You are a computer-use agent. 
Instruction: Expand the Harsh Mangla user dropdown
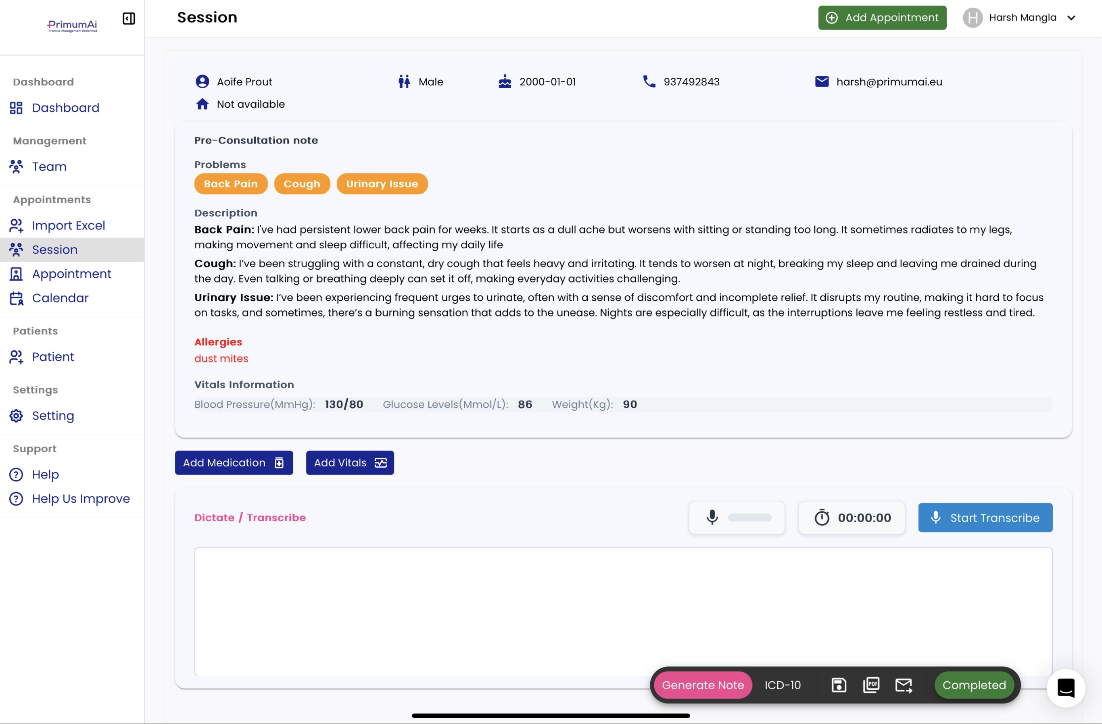pyautogui.click(x=1071, y=18)
